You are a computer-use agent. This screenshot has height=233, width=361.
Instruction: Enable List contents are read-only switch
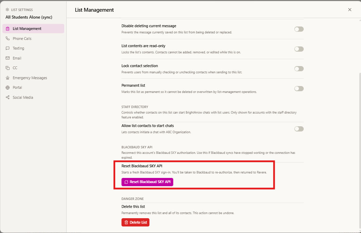point(299,49)
